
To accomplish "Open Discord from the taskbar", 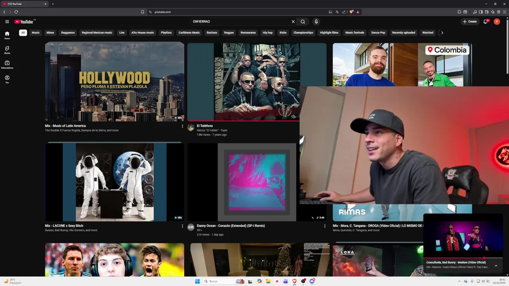I will click(313, 281).
